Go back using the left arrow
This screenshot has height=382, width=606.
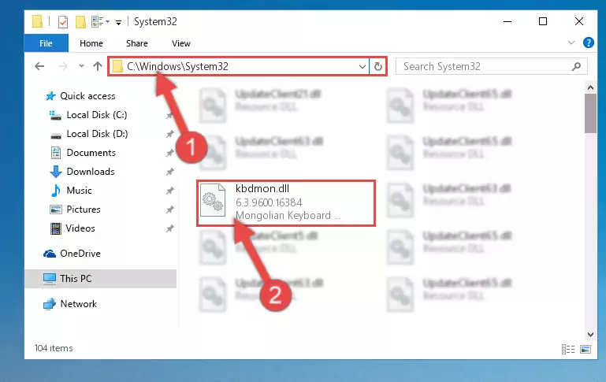[x=39, y=66]
